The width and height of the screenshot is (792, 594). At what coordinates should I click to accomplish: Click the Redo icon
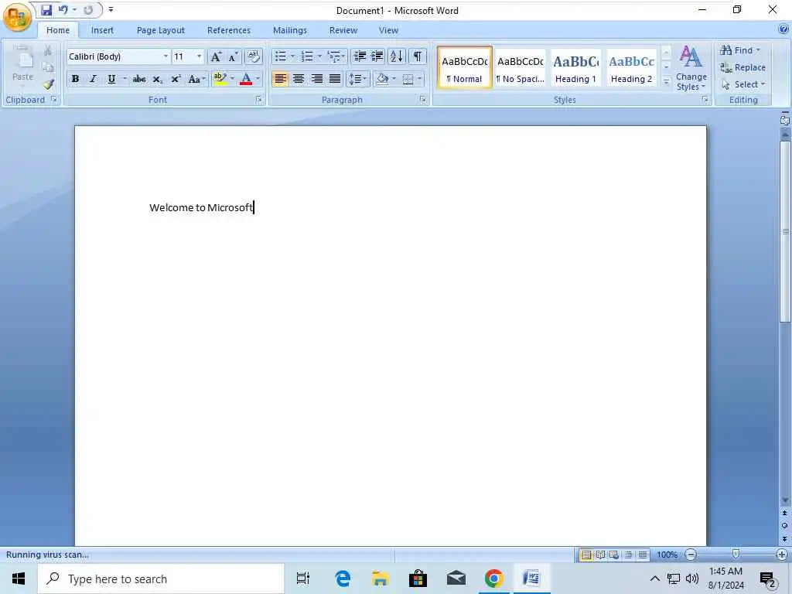click(88, 9)
